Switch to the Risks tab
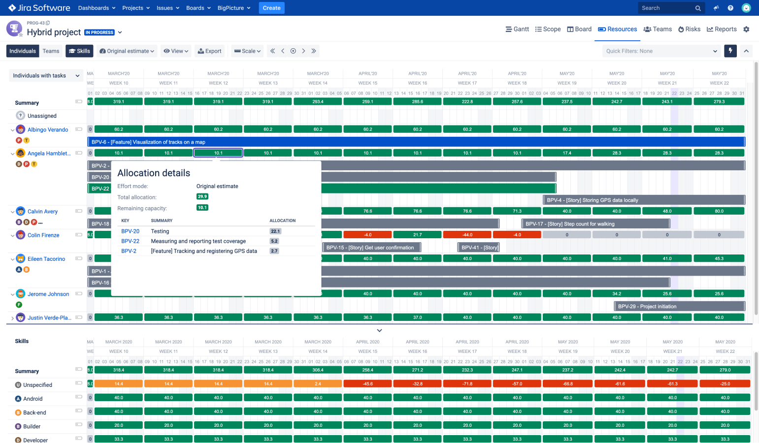 (689, 29)
